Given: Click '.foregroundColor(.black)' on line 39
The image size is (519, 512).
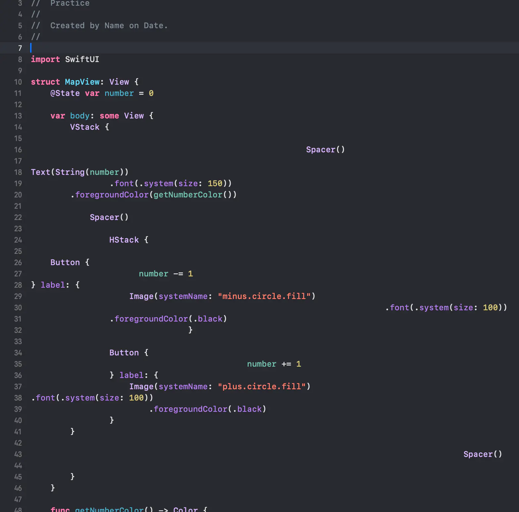Looking at the screenshot, I should pos(208,409).
